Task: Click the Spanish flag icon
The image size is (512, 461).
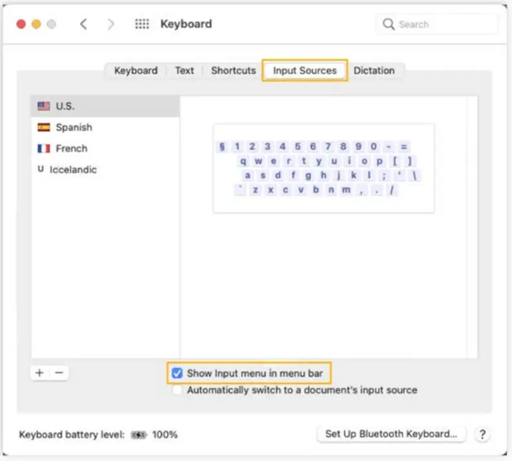Action: 44,127
